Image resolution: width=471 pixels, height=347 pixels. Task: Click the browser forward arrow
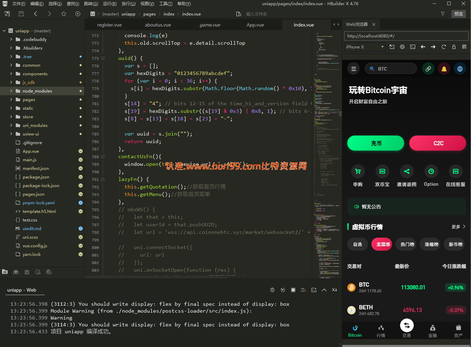433,47
